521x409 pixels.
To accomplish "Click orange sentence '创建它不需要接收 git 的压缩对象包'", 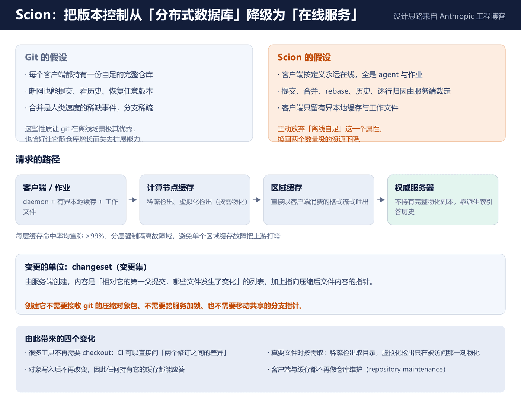I will [164, 306].
